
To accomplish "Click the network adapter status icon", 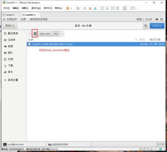I will click(148, 149).
